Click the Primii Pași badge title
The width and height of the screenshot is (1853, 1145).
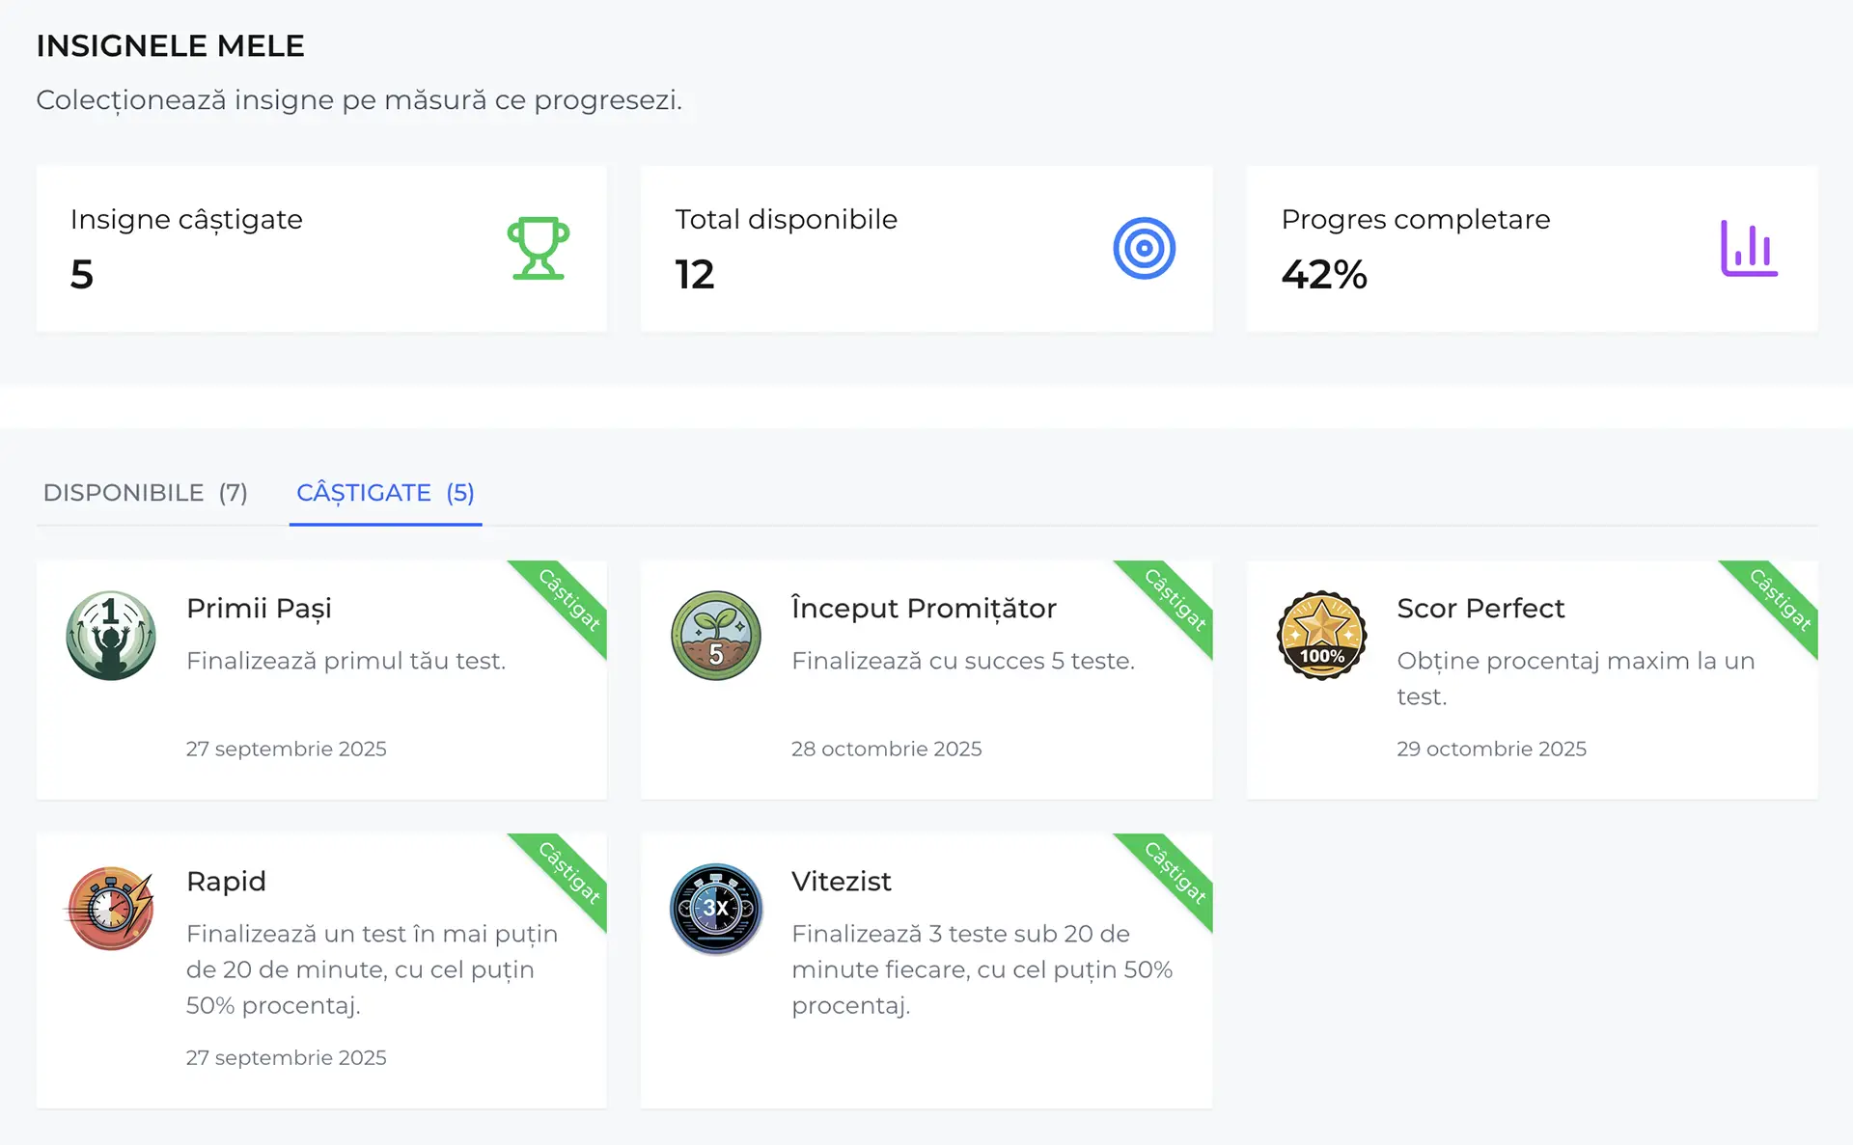point(259,609)
